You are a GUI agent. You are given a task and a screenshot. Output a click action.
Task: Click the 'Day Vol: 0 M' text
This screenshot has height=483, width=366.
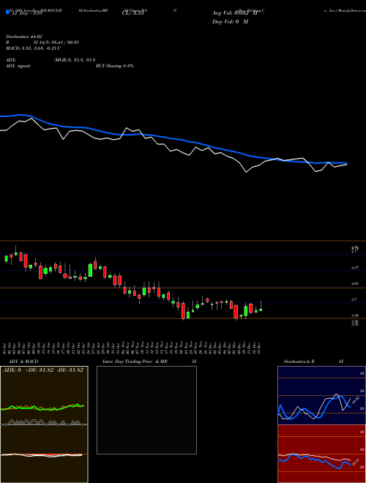(230, 22)
